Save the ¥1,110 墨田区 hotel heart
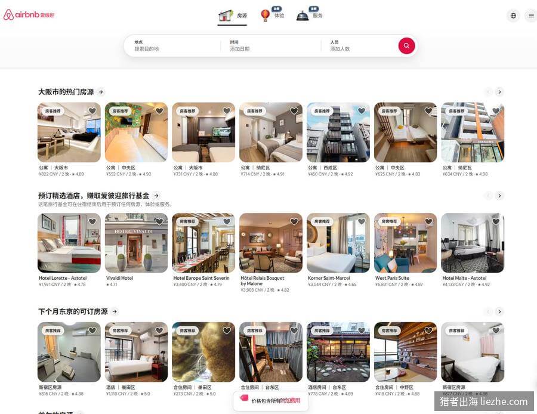 coord(159,330)
